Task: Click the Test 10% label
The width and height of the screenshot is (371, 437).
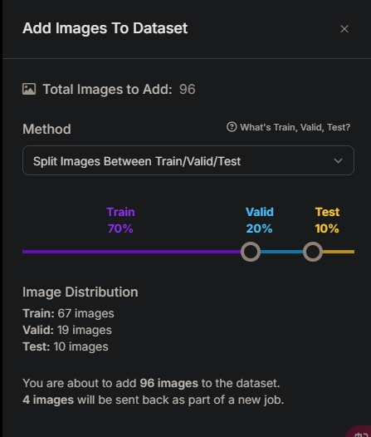Action: tap(327, 220)
